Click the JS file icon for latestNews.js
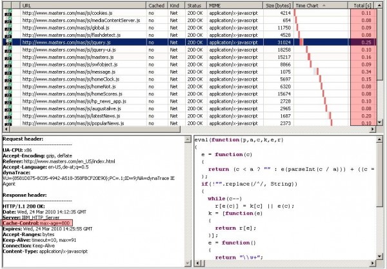387x269 pixels. pyautogui.click(x=8, y=115)
